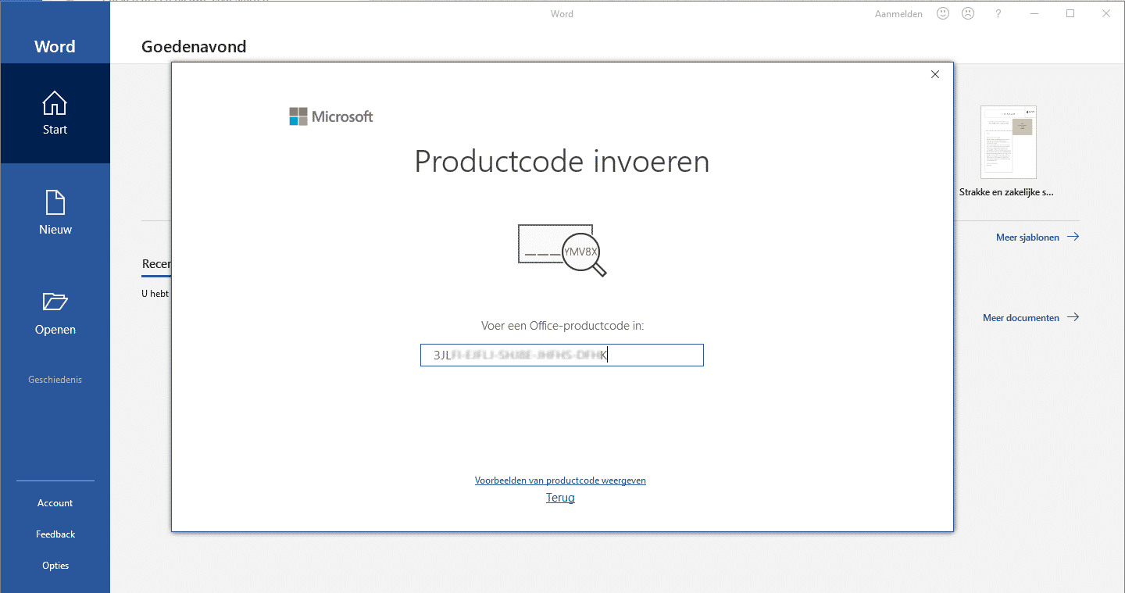The height and width of the screenshot is (593, 1125).
Task: Minimize the Word window
Action: click(x=1034, y=13)
